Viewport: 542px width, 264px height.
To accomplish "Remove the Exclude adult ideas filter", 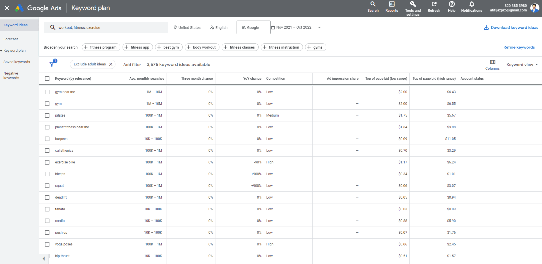I will pyautogui.click(x=111, y=64).
